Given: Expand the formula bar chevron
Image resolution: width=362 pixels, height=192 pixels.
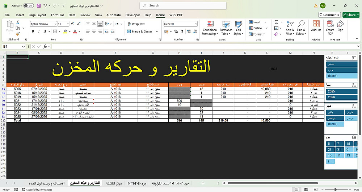Looking at the screenshot, I should (x=358, y=47).
